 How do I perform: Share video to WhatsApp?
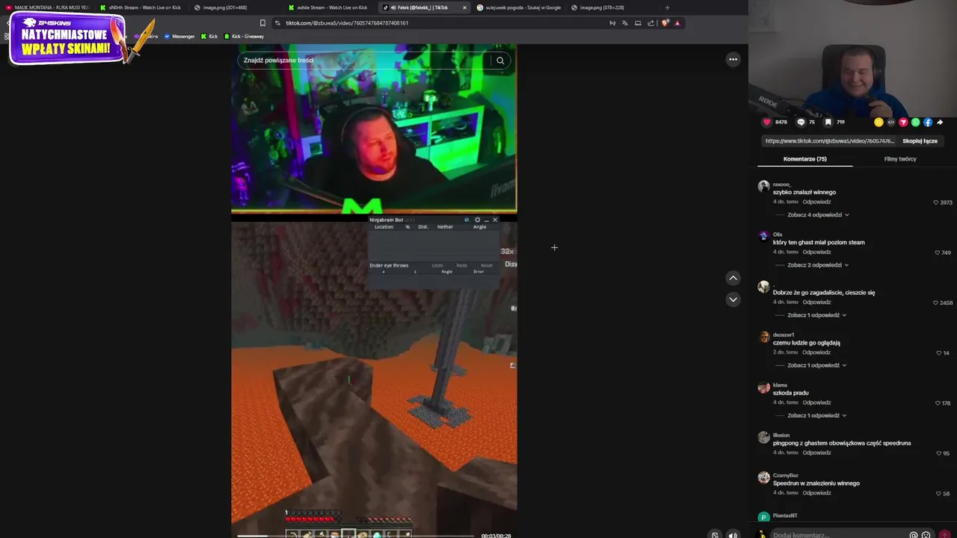pos(915,122)
